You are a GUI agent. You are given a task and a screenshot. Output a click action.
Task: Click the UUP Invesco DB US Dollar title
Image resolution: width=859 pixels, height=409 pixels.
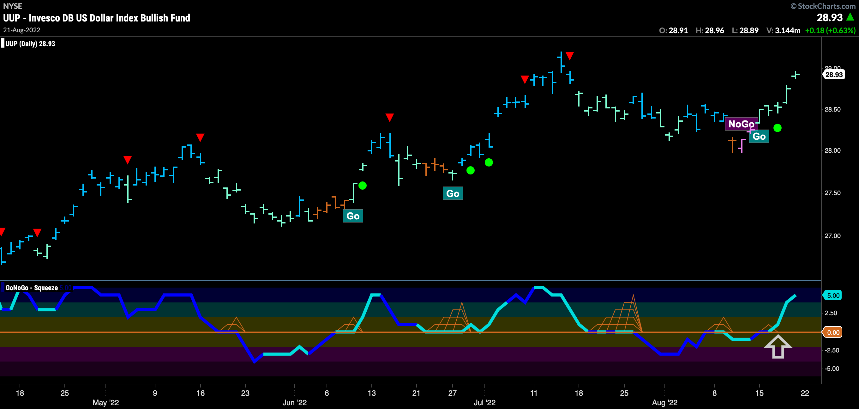(96, 18)
